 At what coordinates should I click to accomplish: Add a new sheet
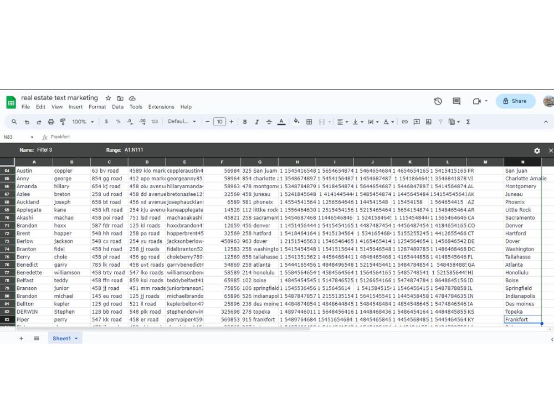click(x=21, y=339)
